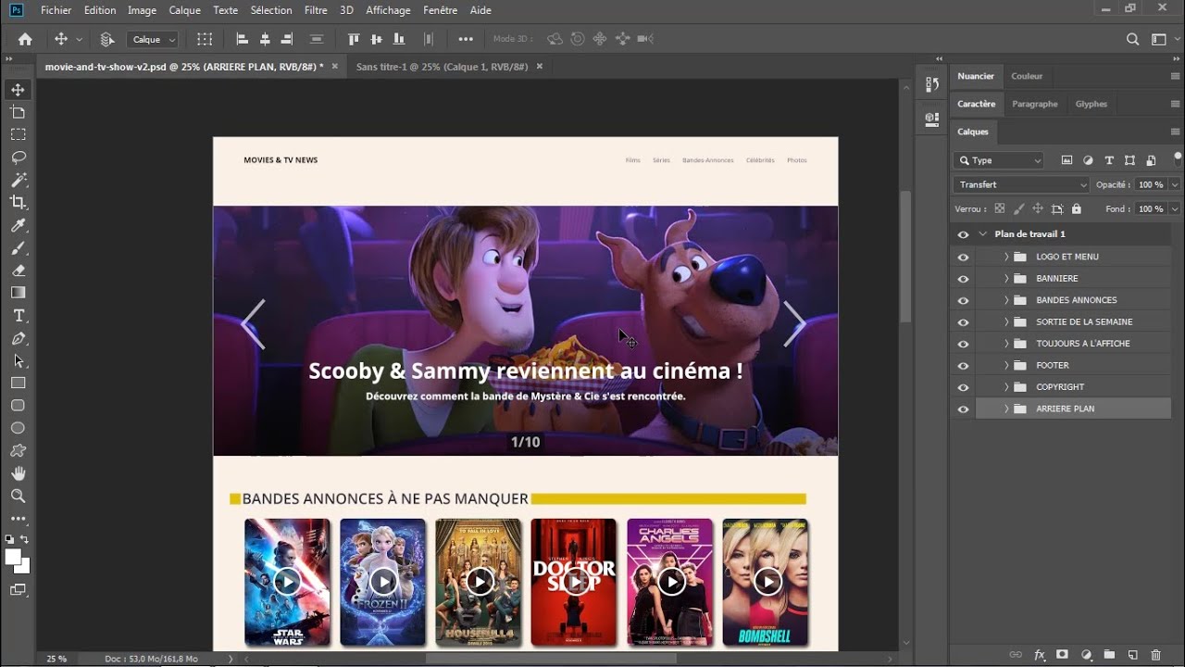Switch to the Couleur panel tab
The width and height of the screenshot is (1185, 667).
click(x=1027, y=76)
